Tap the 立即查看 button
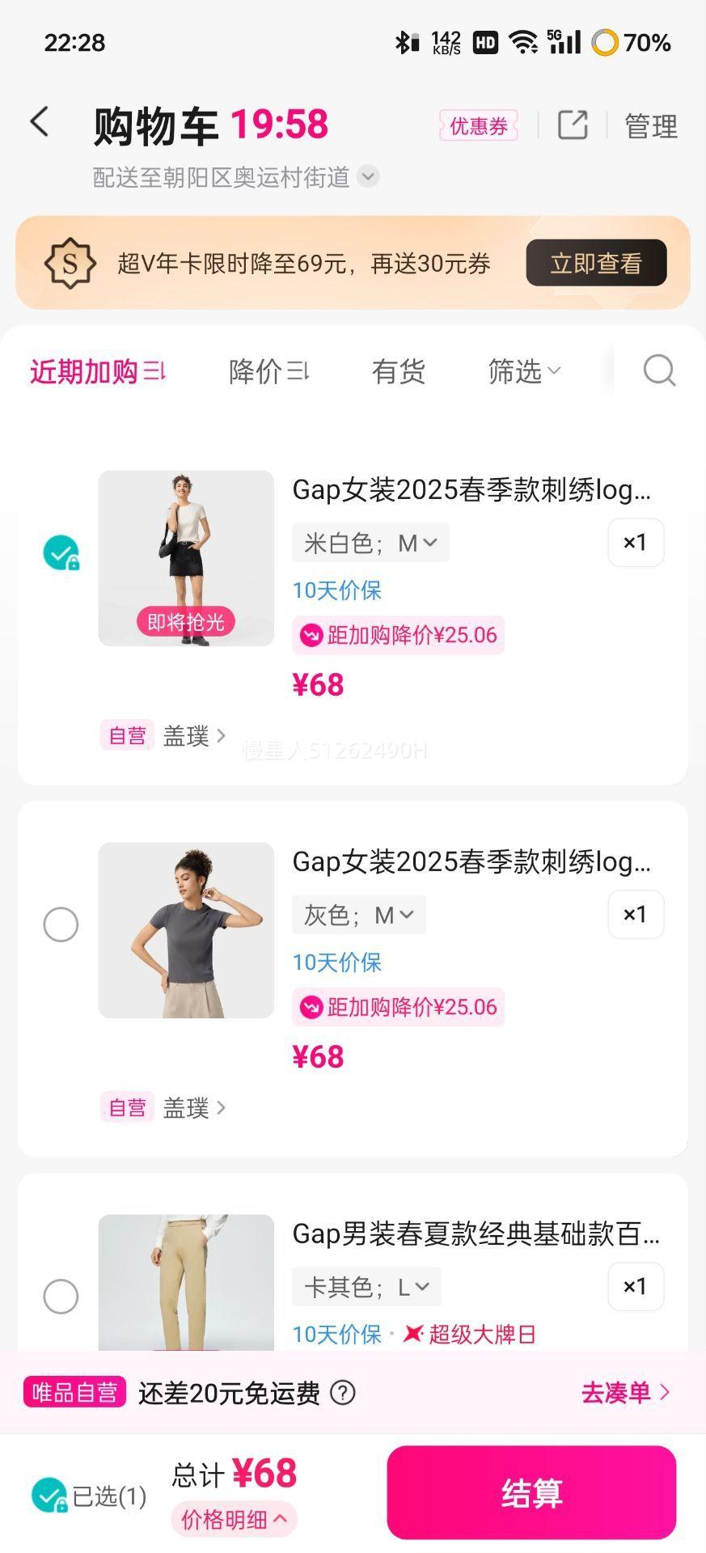Screen dimensions: 706x1553 tap(596, 263)
